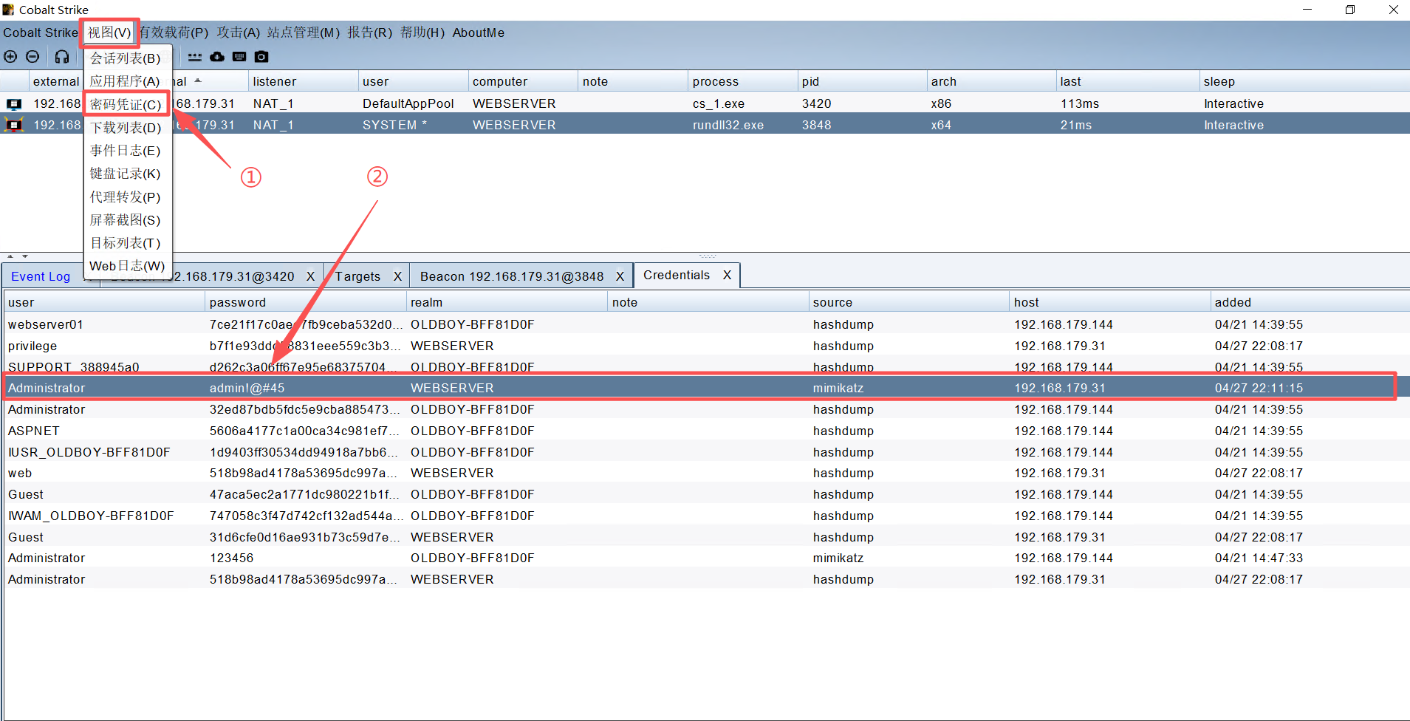Click the keystrokes keyboard toolbar icon

click(239, 57)
